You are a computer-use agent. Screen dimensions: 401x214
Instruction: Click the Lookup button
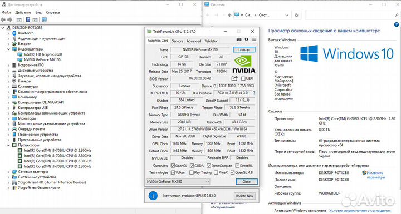244,49
